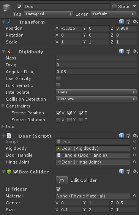Open object picker for Script field
This screenshot has height=215, width=139.
pyautogui.click(x=134, y=141)
